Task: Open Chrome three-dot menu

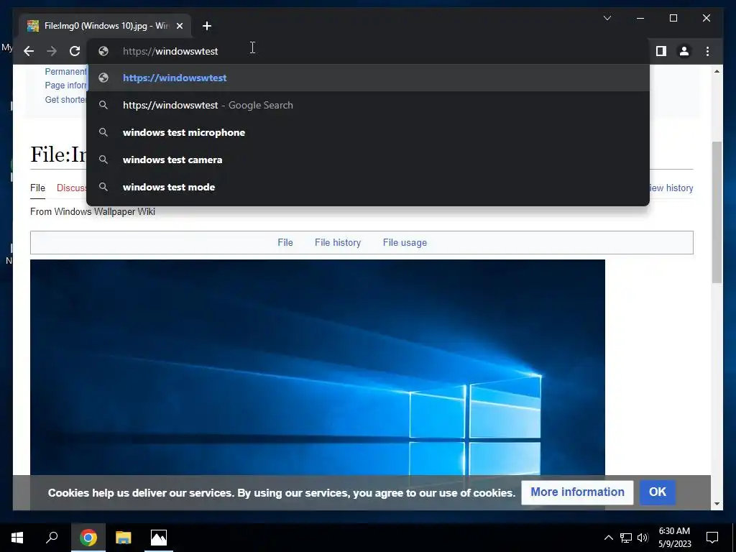Action: click(x=707, y=51)
